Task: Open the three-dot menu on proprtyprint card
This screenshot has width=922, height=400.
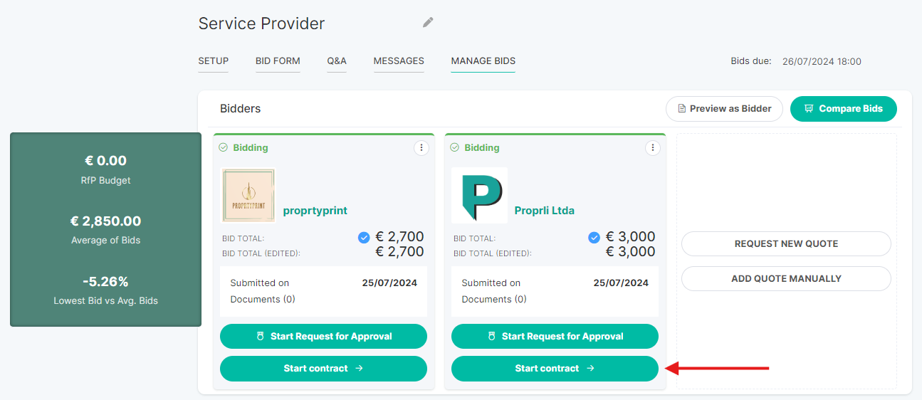Action: point(421,148)
